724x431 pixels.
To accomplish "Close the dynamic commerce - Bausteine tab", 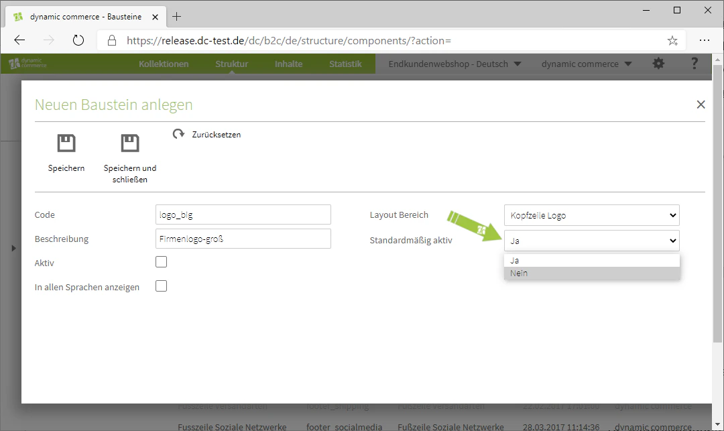I will [x=155, y=17].
